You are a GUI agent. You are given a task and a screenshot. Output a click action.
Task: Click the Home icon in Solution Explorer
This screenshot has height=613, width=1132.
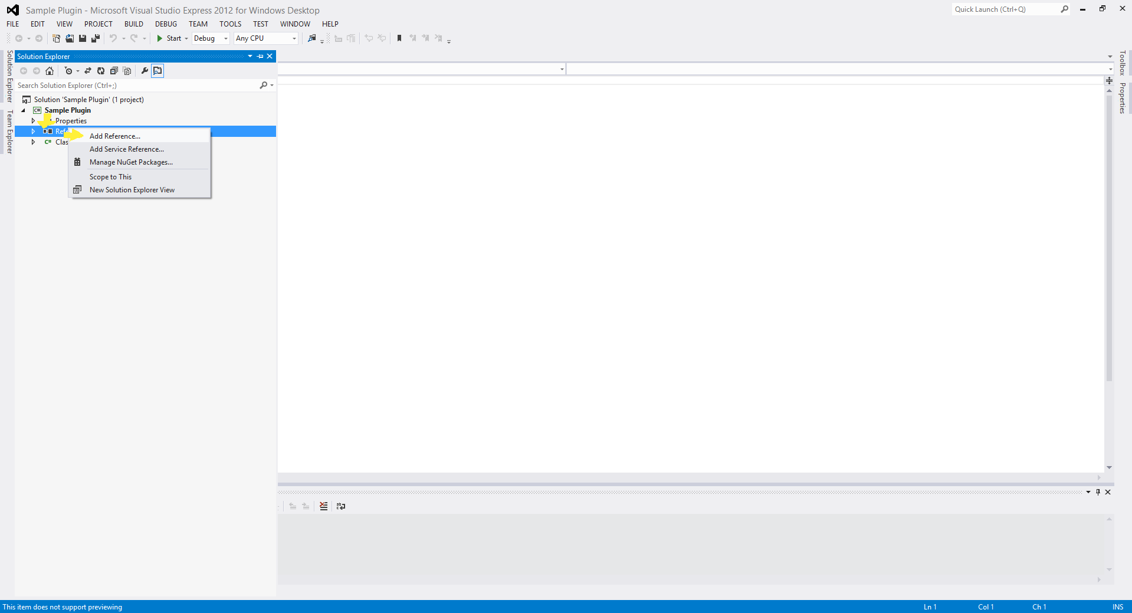[50, 71]
